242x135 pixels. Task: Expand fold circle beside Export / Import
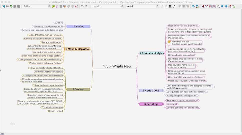(48, 111)
